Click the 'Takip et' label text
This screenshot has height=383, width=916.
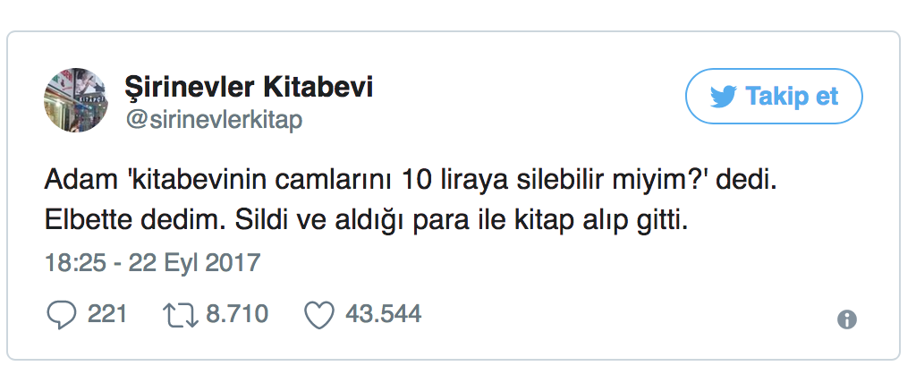(793, 97)
